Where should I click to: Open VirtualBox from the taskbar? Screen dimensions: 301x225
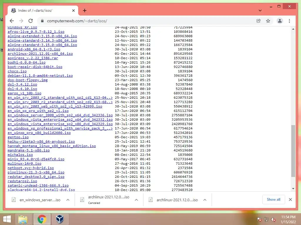pos(60,219)
